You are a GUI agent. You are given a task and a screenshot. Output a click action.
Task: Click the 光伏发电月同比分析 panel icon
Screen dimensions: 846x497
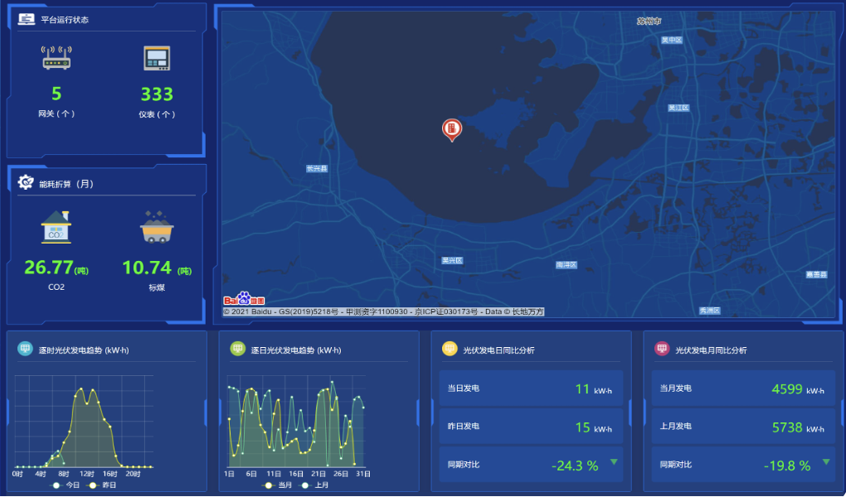click(662, 350)
